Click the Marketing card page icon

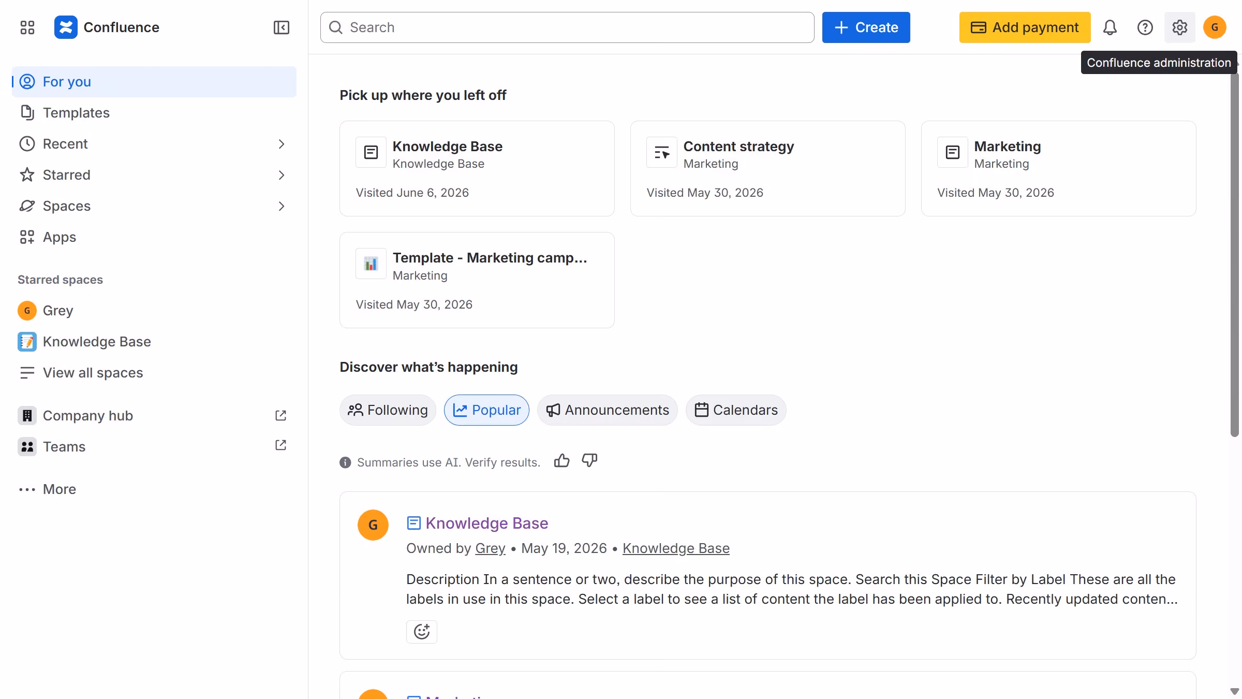point(953,152)
